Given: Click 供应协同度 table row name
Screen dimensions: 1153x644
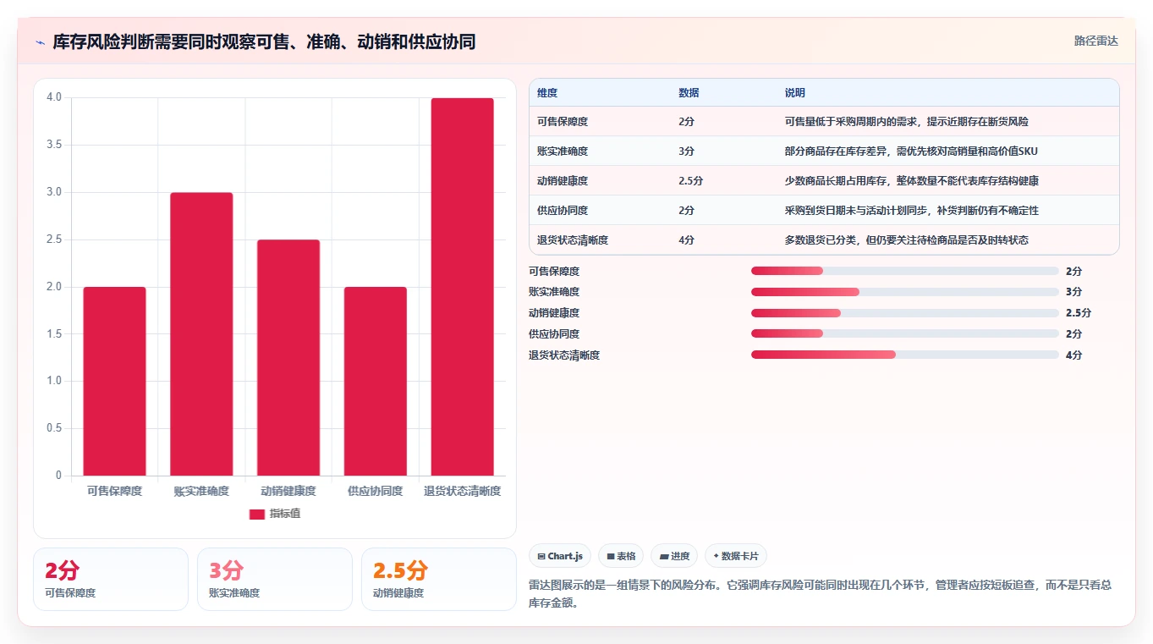Looking at the screenshot, I should tap(563, 211).
